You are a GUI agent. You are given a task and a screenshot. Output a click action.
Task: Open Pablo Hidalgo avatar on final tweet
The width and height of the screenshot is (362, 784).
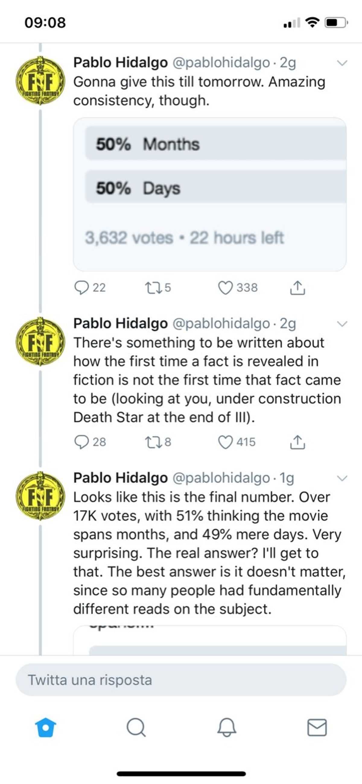click(40, 496)
